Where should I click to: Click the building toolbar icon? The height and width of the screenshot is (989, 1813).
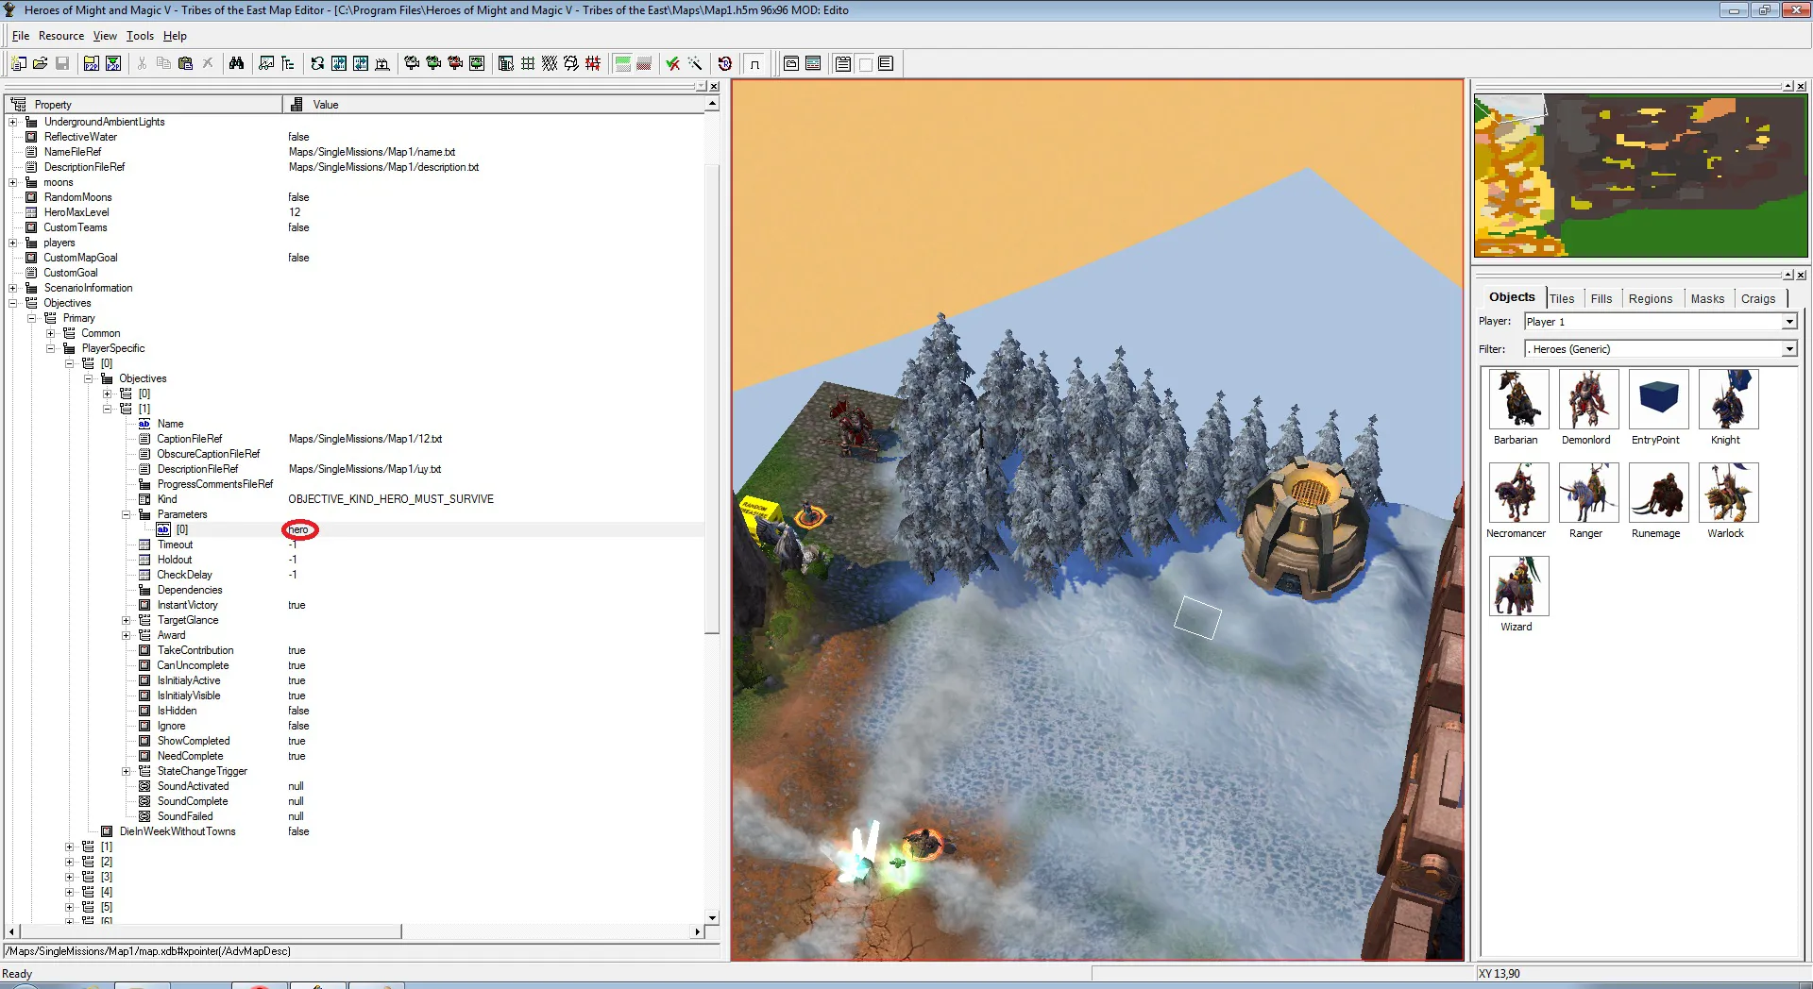382,63
